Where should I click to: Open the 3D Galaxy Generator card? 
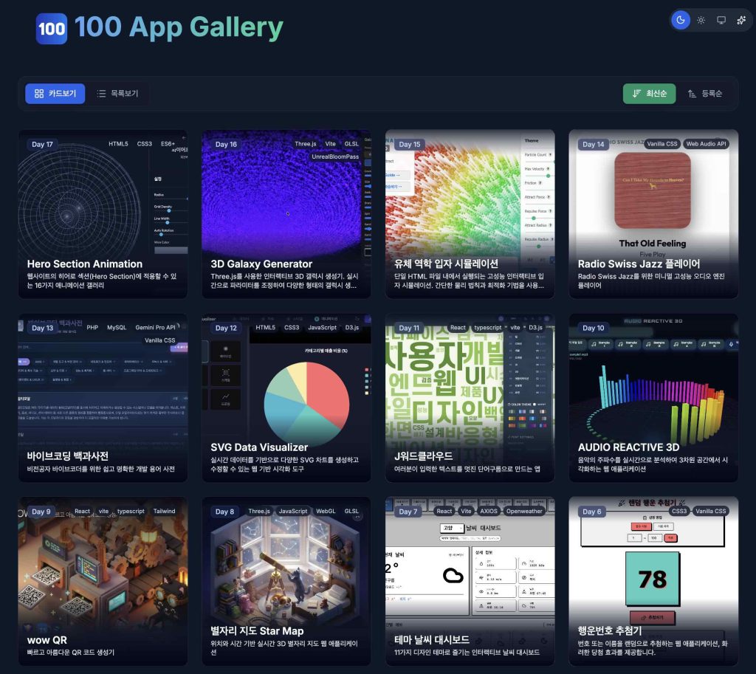point(286,214)
